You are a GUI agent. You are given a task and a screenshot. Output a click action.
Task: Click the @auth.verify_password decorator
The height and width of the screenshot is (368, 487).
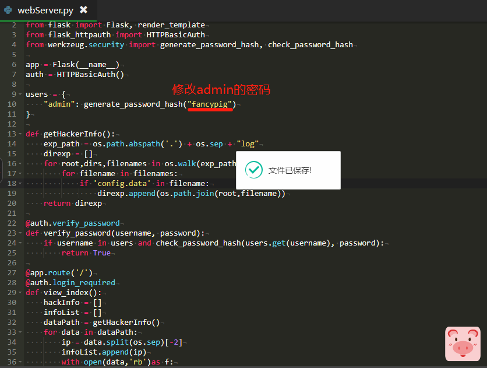tap(73, 223)
